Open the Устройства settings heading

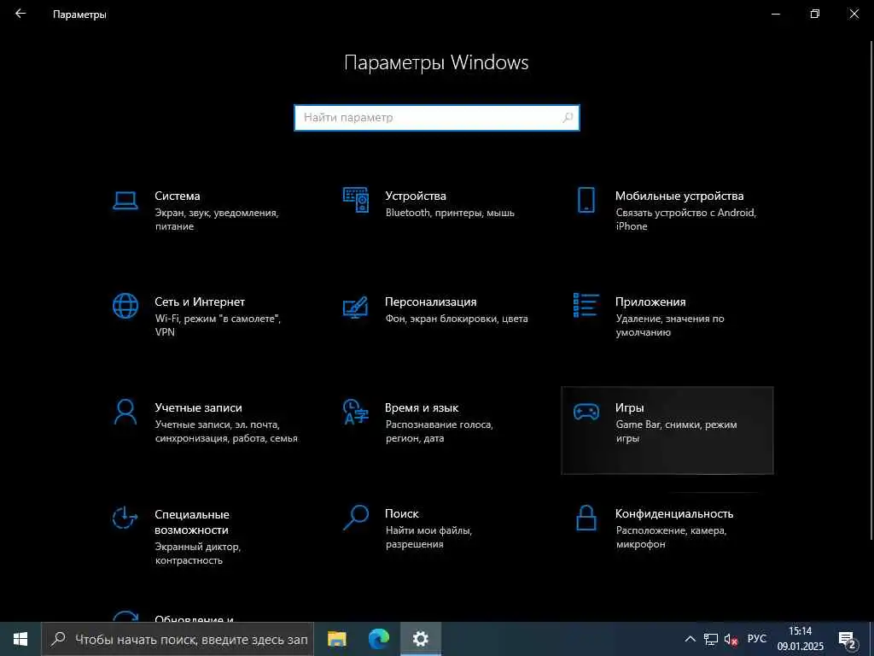(416, 196)
